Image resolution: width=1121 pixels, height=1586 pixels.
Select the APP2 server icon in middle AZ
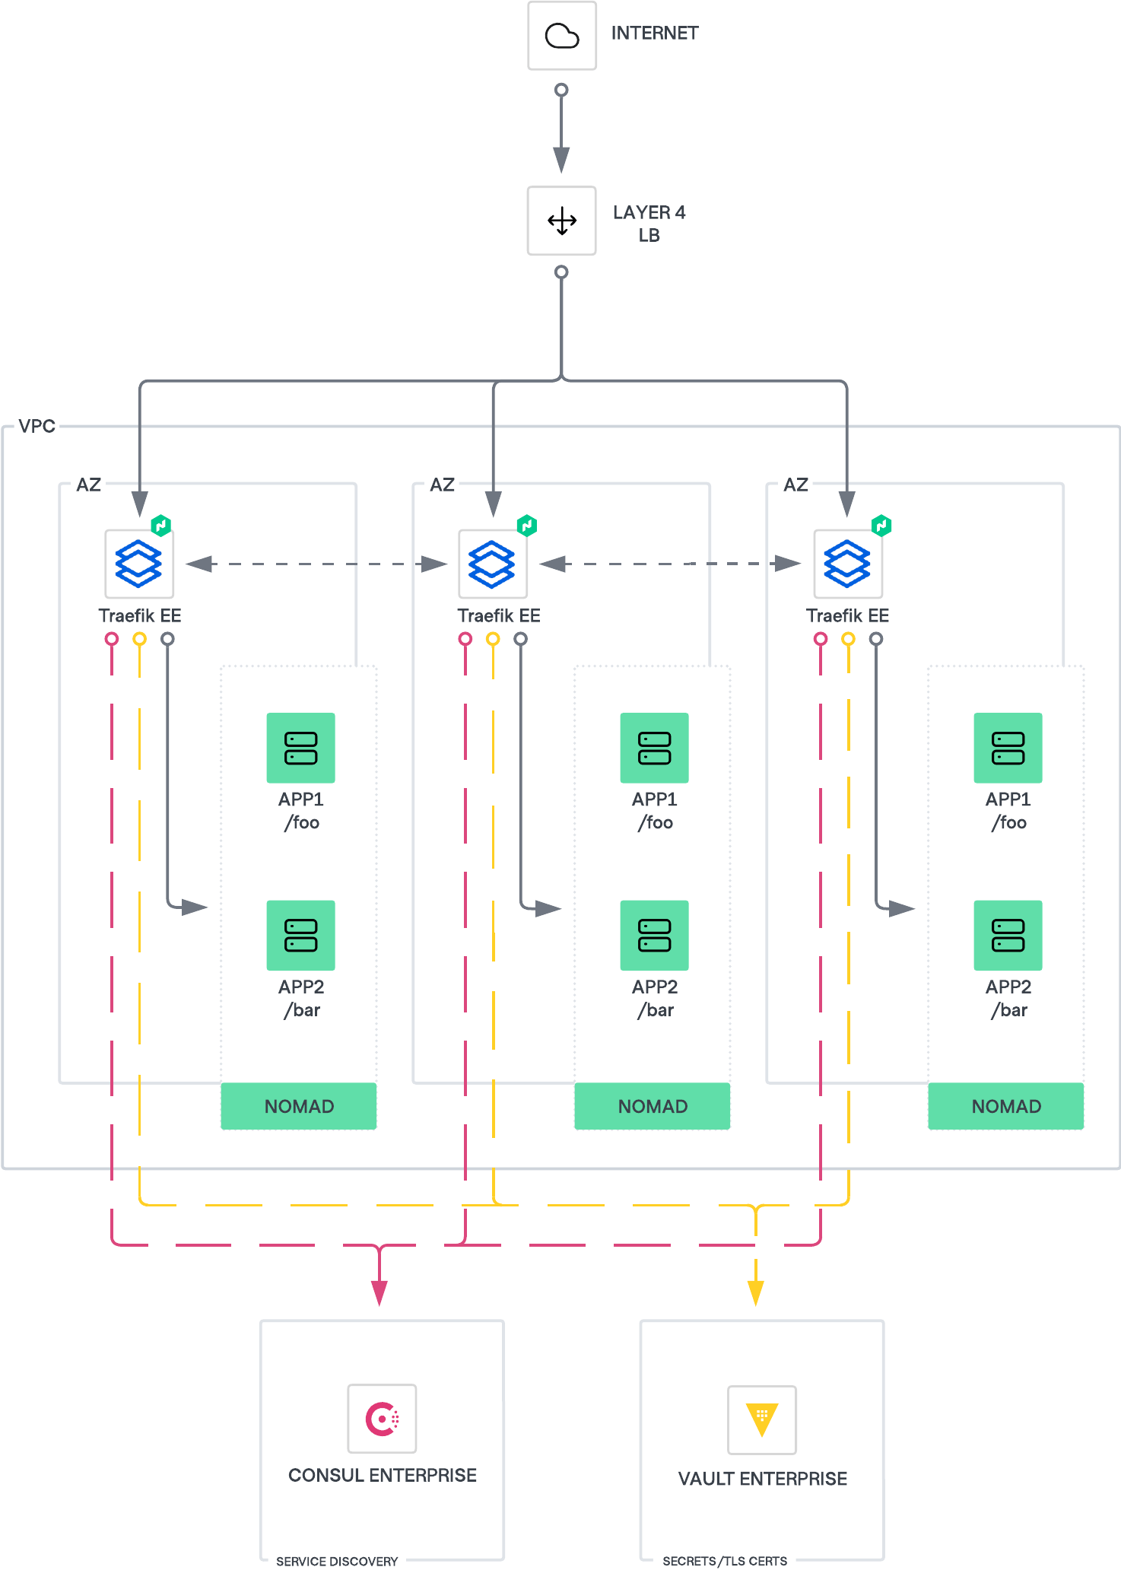(x=655, y=936)
